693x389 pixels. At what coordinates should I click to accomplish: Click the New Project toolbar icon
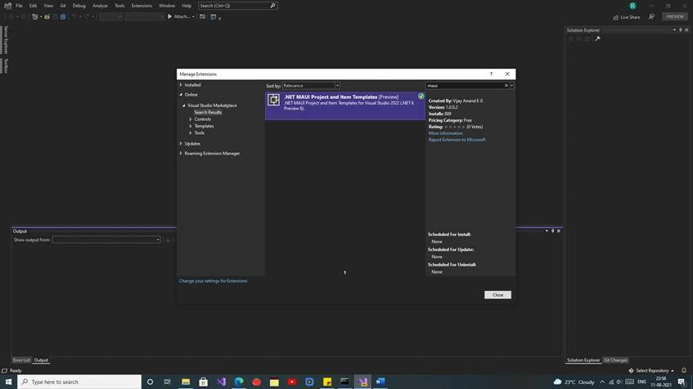point(35,17)
